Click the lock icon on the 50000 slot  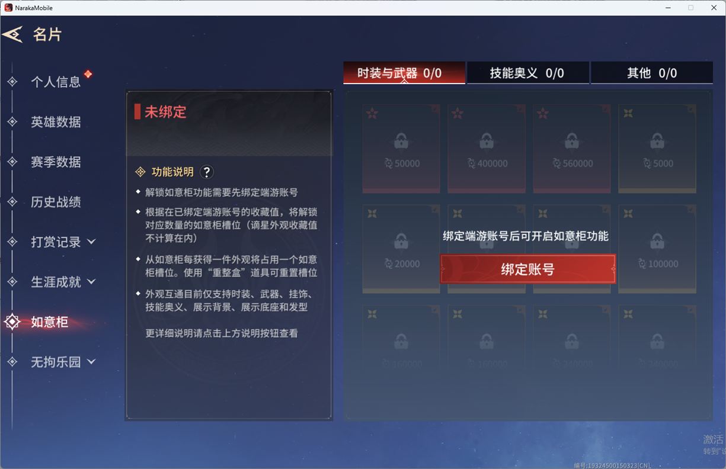[x=401, y=142]
